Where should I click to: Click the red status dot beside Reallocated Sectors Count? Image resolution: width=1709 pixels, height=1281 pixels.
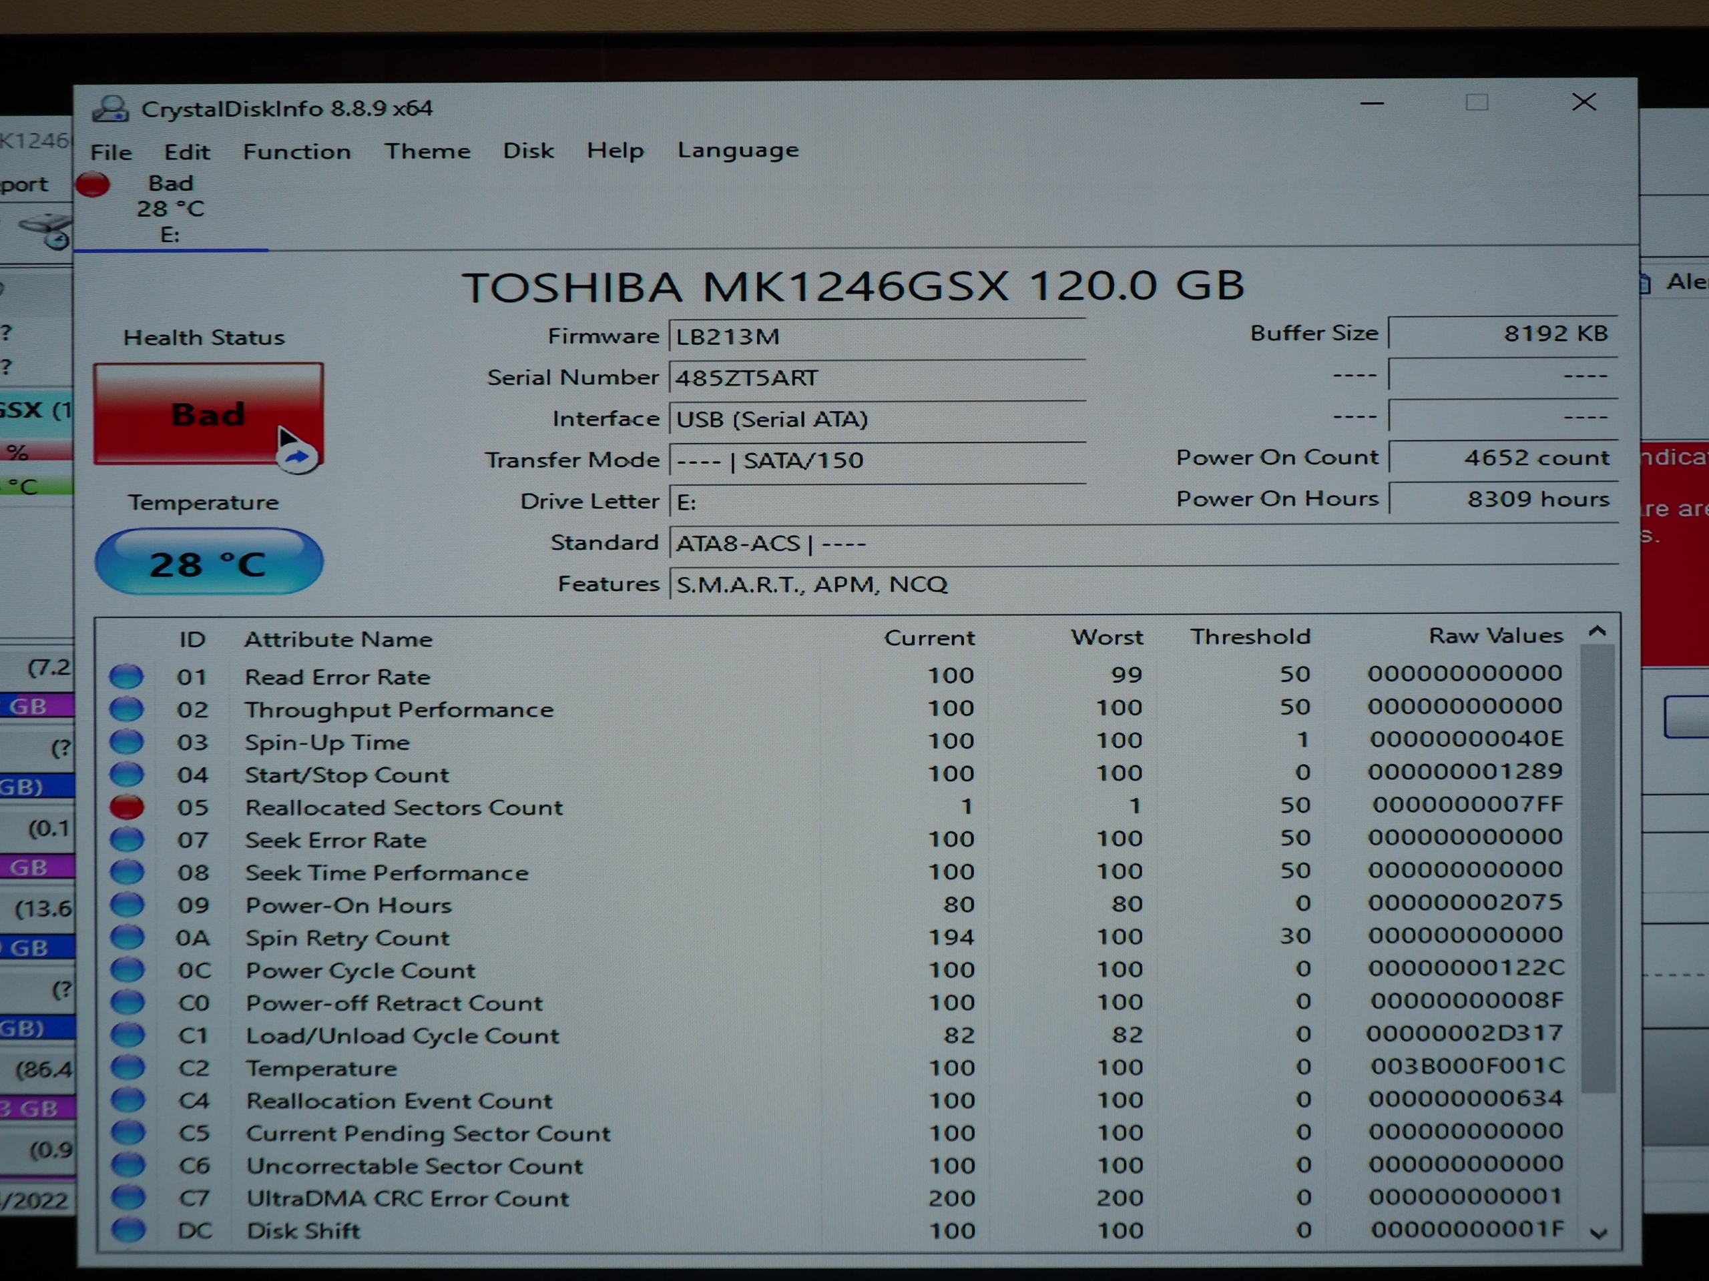pyautogui.click(x=128, y=808)
